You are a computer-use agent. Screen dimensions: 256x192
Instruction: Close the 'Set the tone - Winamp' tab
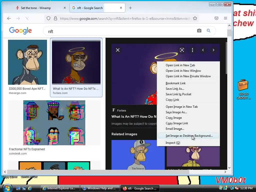tap(65, 8)
